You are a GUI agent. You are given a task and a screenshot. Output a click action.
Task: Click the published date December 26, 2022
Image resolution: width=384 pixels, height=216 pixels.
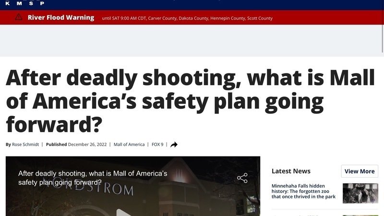pyautogui.click(x=88, y=144)
